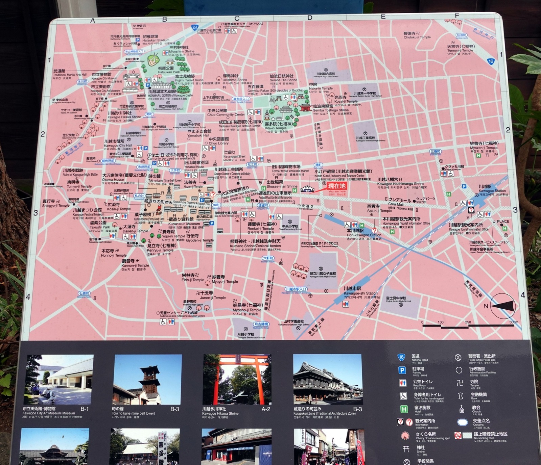Click the Kita-in Temple label
The image size is (541, 465).
click(276, 128)
